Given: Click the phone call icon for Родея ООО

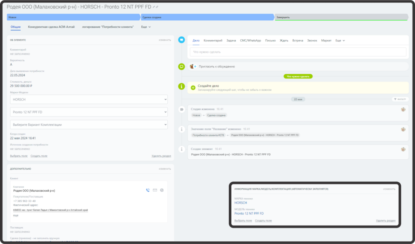Looking at the screenshot, I should [x=148, y=190].
